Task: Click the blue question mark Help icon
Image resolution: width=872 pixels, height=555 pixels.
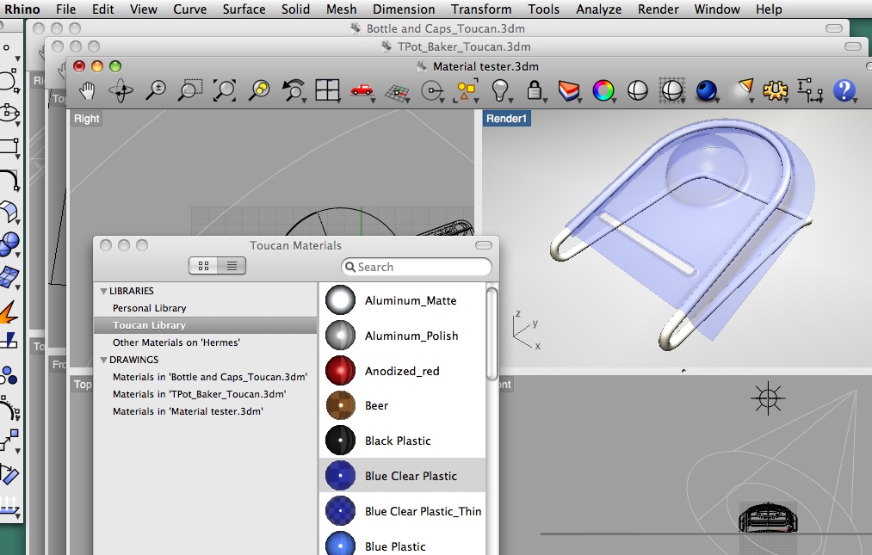Action: click(x=844, y=89)
